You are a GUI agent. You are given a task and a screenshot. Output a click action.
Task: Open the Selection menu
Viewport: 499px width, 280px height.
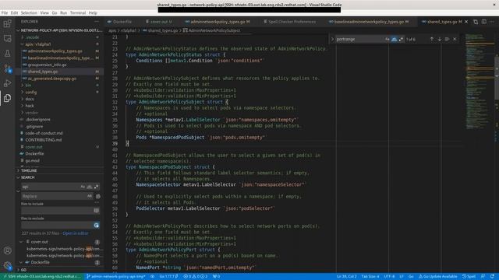pos(29,12)
